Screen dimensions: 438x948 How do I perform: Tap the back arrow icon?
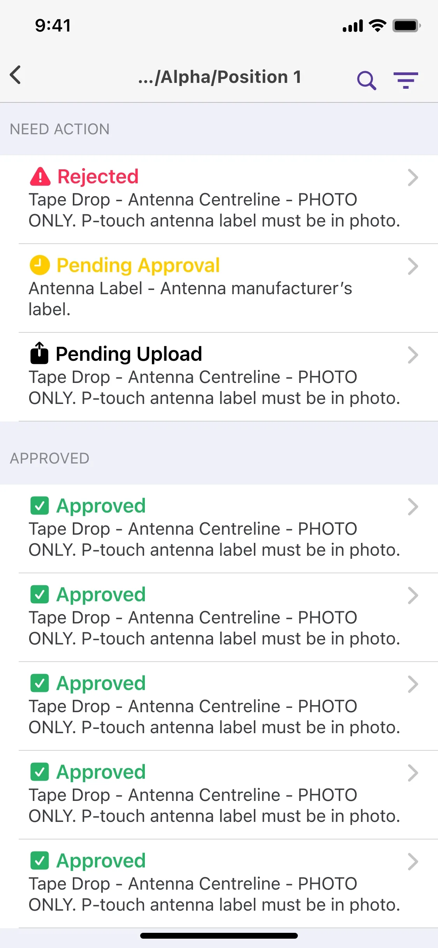(16, 75)
